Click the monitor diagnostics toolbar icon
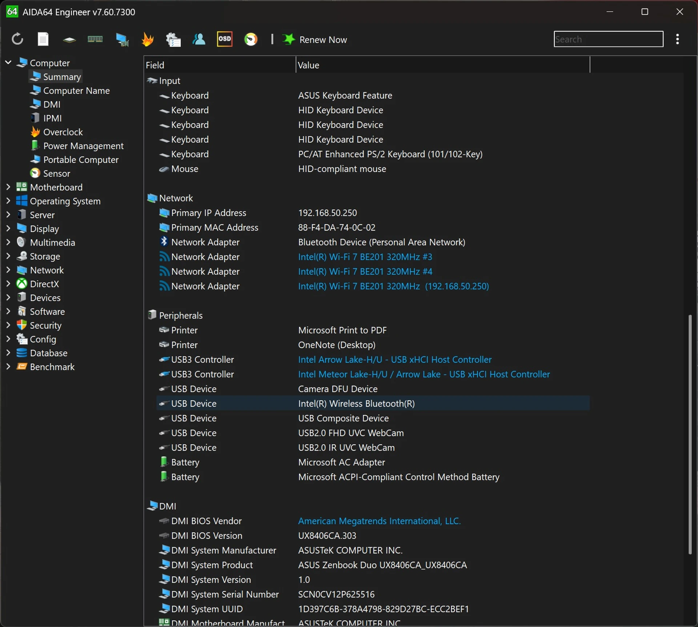The width and height of the screenshot is (698, 627). click(122, 39)
